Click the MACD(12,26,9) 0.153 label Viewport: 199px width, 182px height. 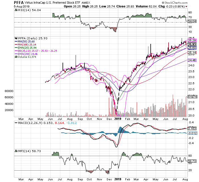coord(35,123)
